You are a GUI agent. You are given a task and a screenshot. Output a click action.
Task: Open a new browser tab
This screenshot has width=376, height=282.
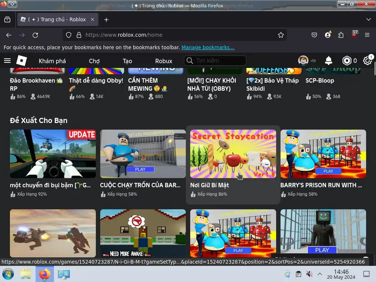[106, 20]
